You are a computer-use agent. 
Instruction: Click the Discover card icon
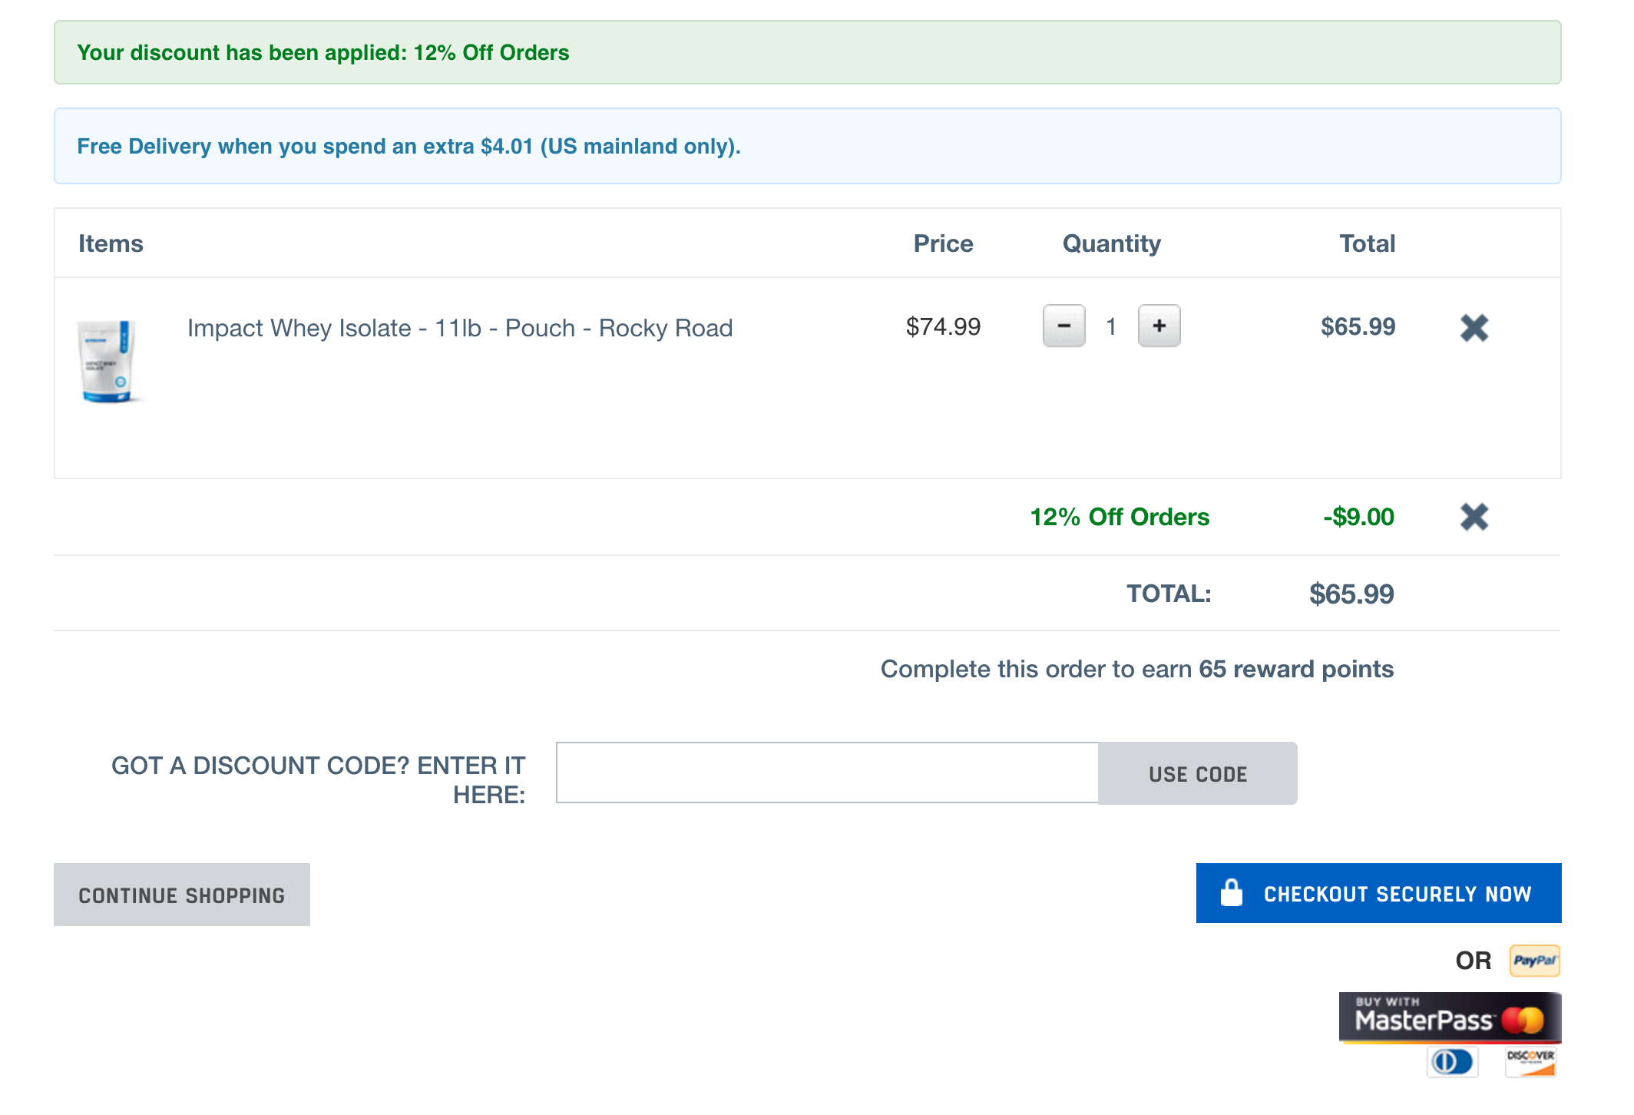(1530, 1062)
